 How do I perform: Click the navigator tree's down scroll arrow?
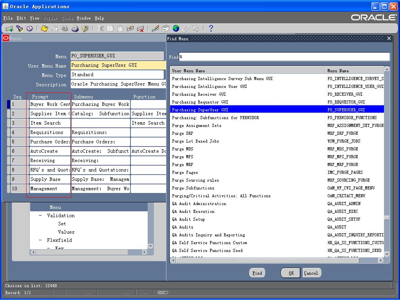pyautogui.click(x=150, y=246)
